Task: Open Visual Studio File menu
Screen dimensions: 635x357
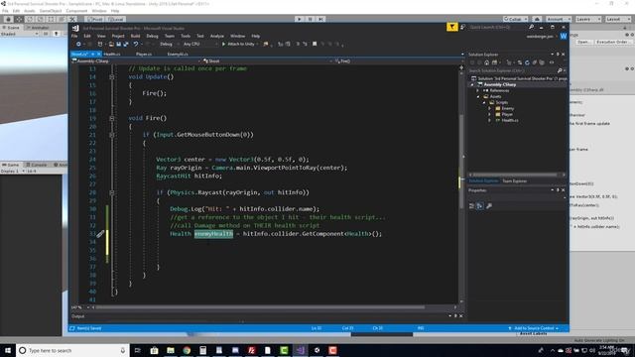Action: [74, 36]
